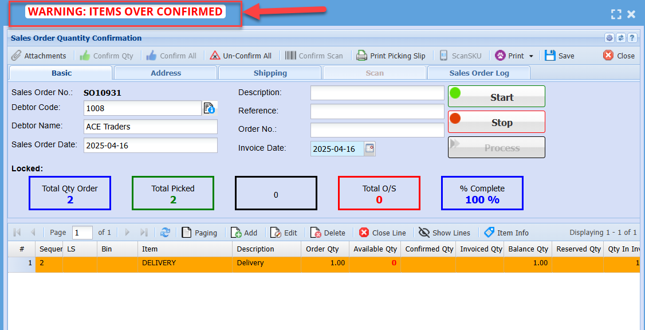Sort by Confirmed Qty column header
Image resolution: width=645 pixels, height=330 pixels.
coord(428,249)
